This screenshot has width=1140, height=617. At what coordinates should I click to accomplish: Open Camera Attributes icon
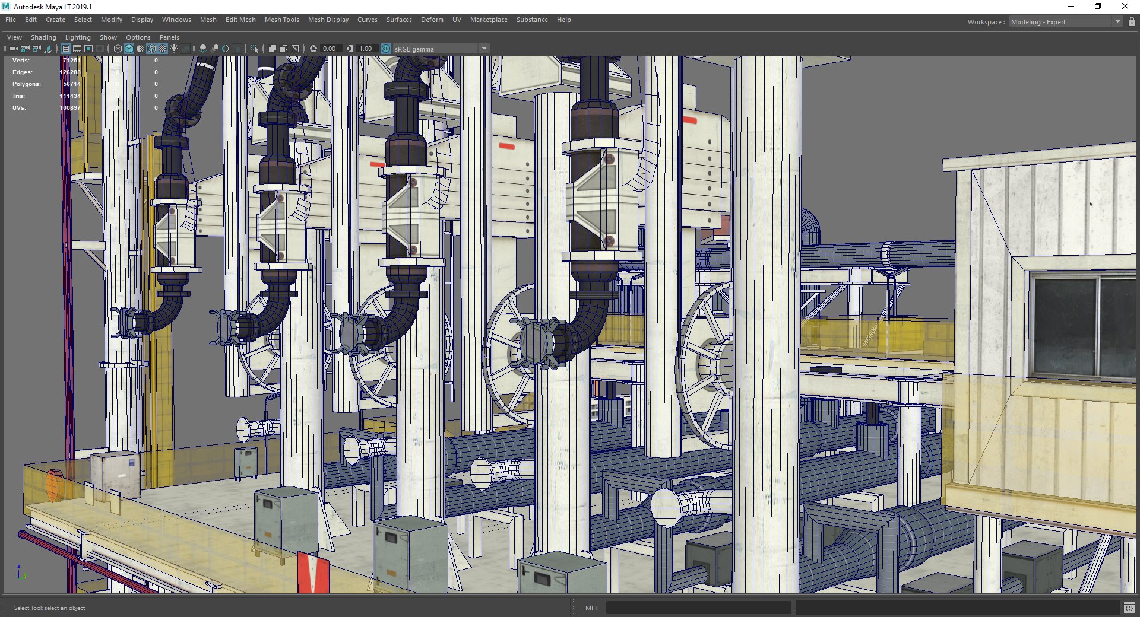(36, 49)
